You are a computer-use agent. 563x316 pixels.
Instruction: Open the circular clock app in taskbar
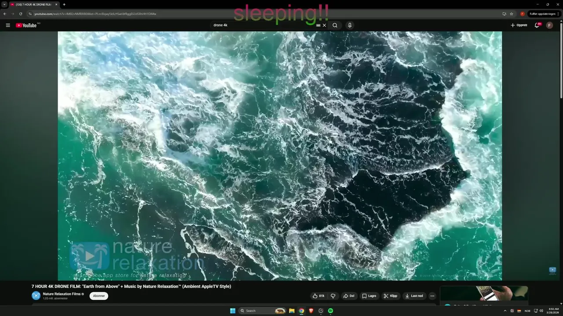tap(321, 311)
